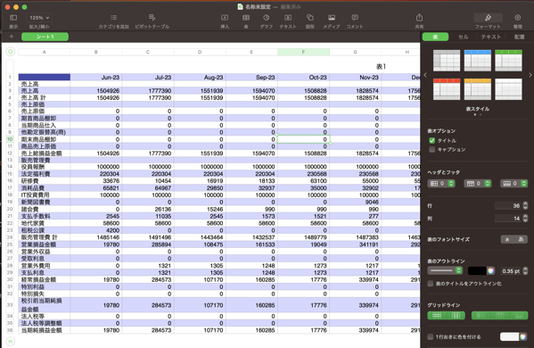Click the 0.35 pt outline width stepper
Viewport: 534px width, 348px height.
pos(525,270)
